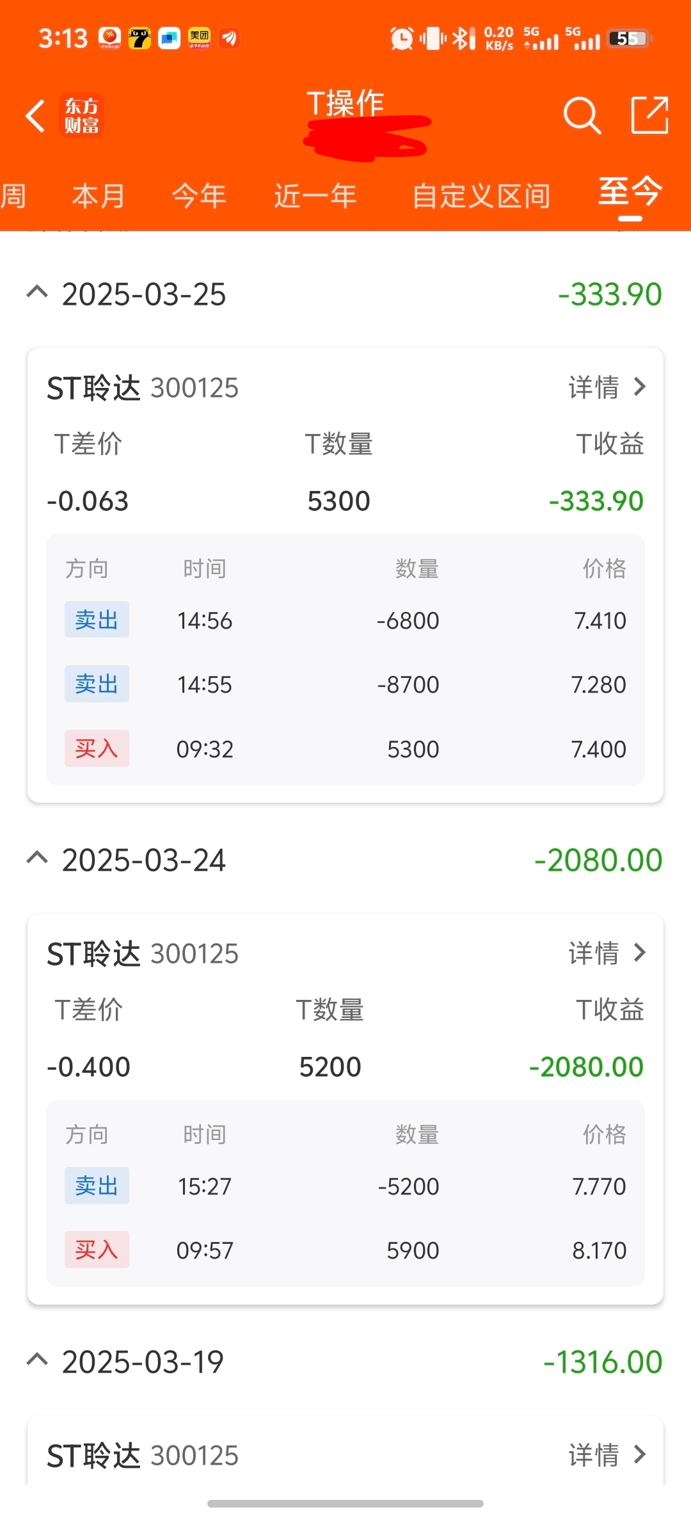Collapse the 2025-03-24 date section
Screen dimensions: 691x1521
(37, 858)
